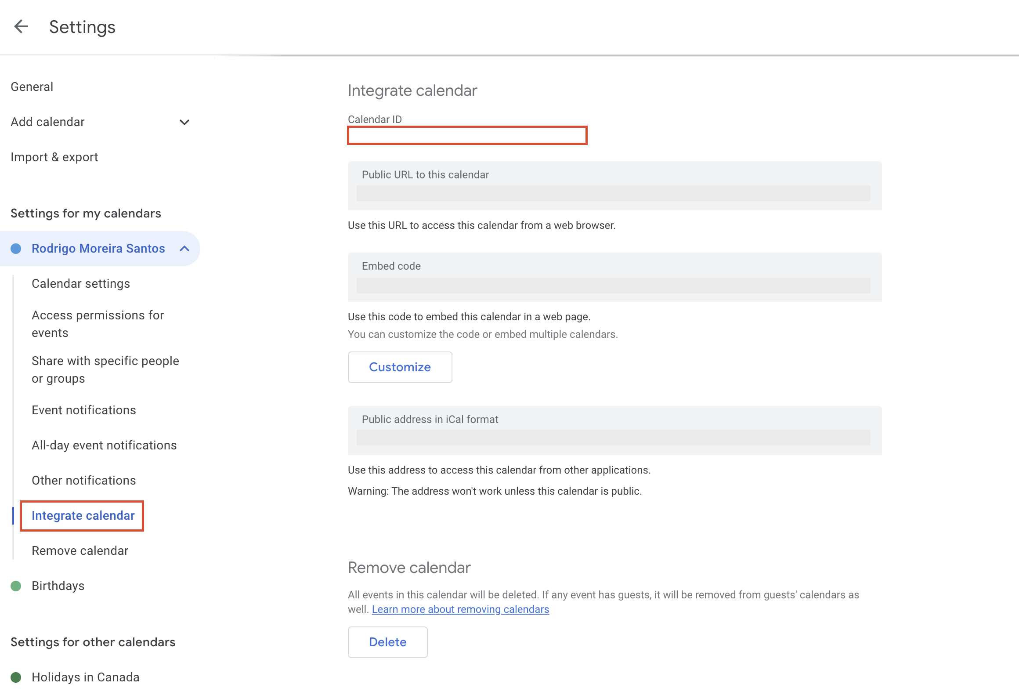The height and width of the screenshot is (695, 1019).
Task: Open Import & export section
Action: (54, 157)
